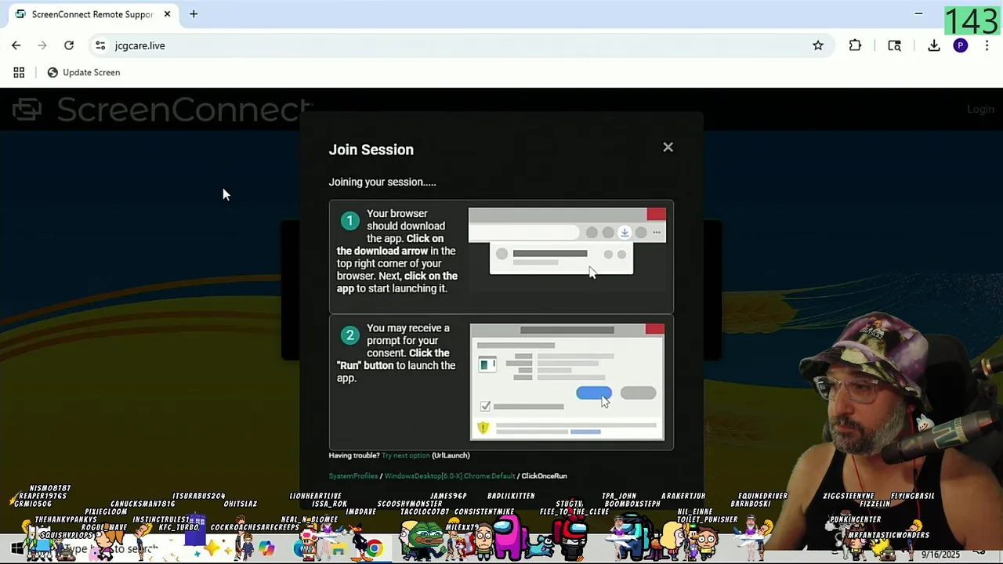Reload the jcgcare.live page
This screenshot has height=564, width=1003.
pos(69,45)
